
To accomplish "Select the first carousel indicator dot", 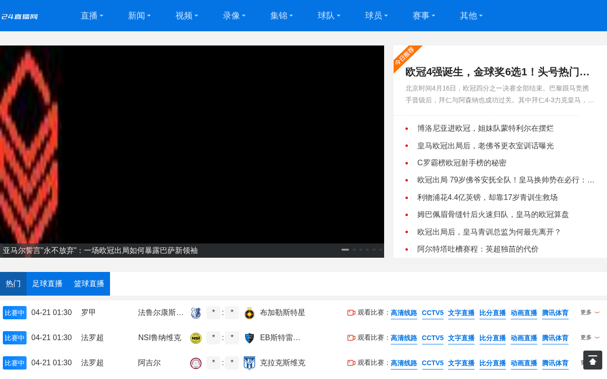I will click(x=345, y=250).
